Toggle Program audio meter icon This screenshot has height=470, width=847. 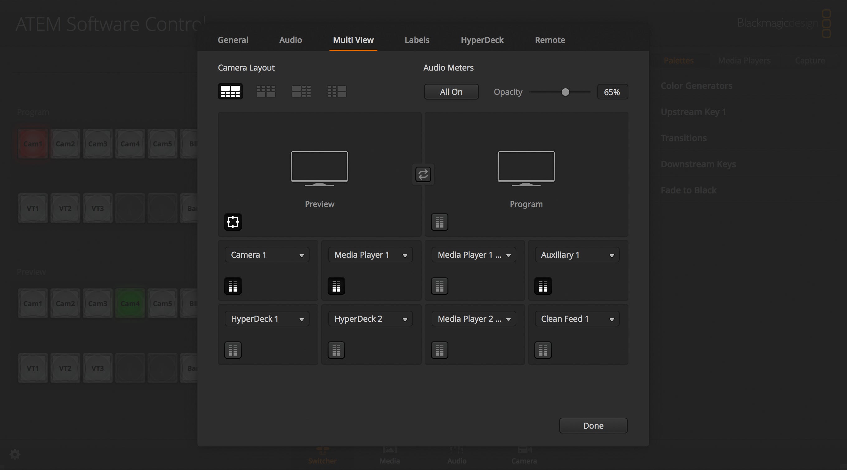(x=440, y=222)
